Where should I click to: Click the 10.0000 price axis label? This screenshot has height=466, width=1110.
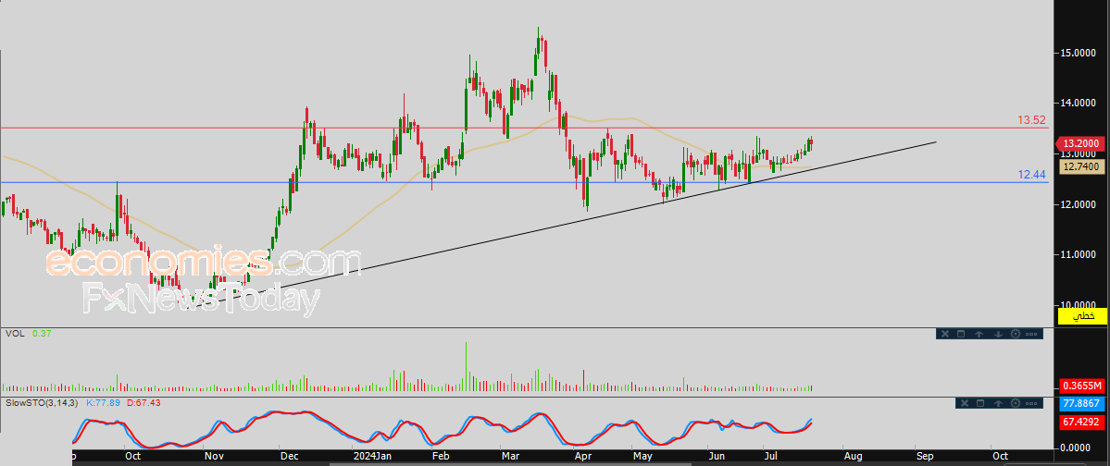pos(1079,305)
